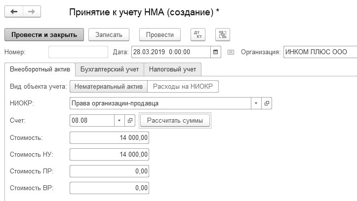Expand the Счет account dropdown
357x201 pixels.
[x=120, y=120]
